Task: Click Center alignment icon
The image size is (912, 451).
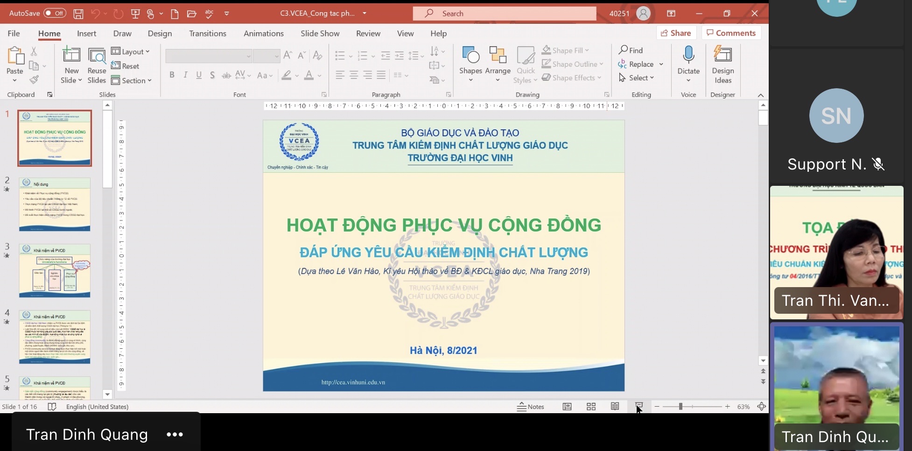Action: point(354,75)
